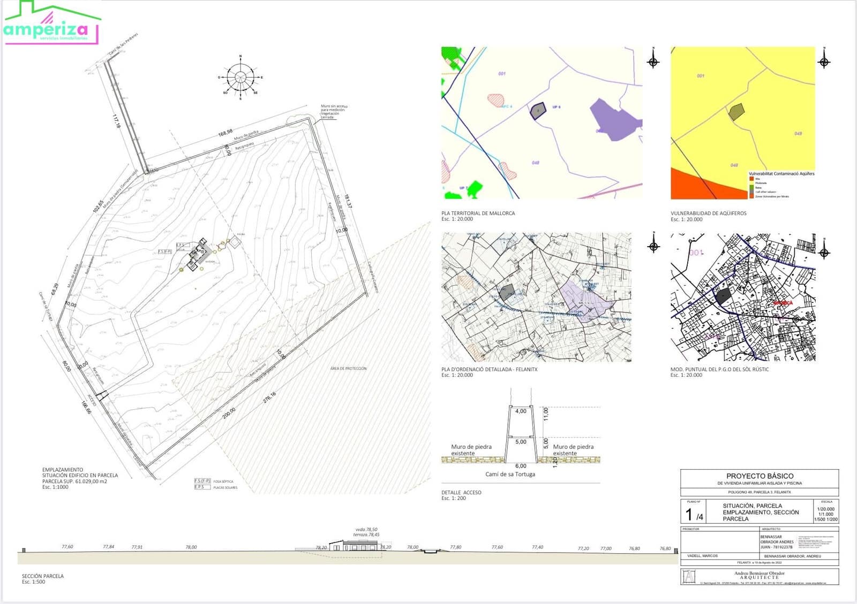
Task: Select the 'Zones Vulnerables per Nitrats' legend entry
Action: 751,196
